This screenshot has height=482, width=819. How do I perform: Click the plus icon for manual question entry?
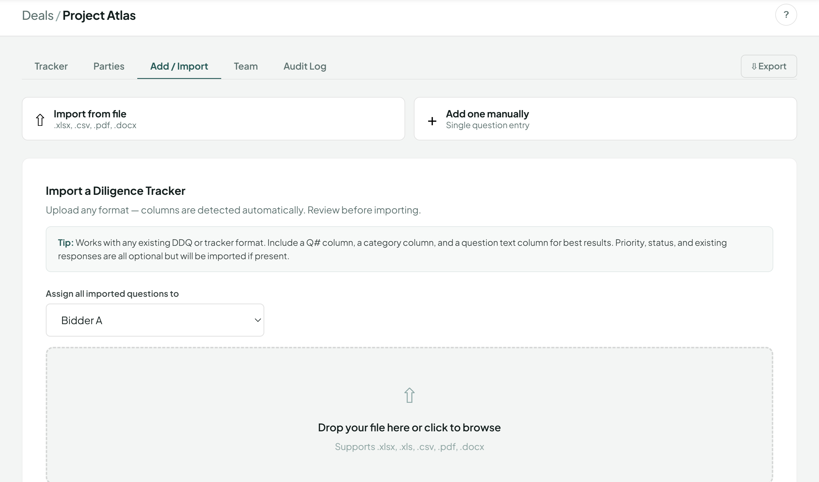tap(432, 121)
